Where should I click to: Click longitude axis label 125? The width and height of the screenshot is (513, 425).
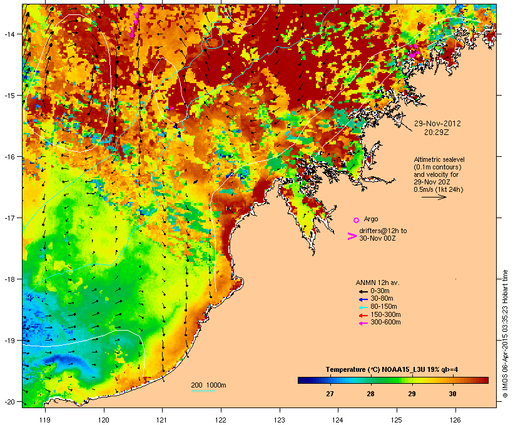[x=397, y=420]
